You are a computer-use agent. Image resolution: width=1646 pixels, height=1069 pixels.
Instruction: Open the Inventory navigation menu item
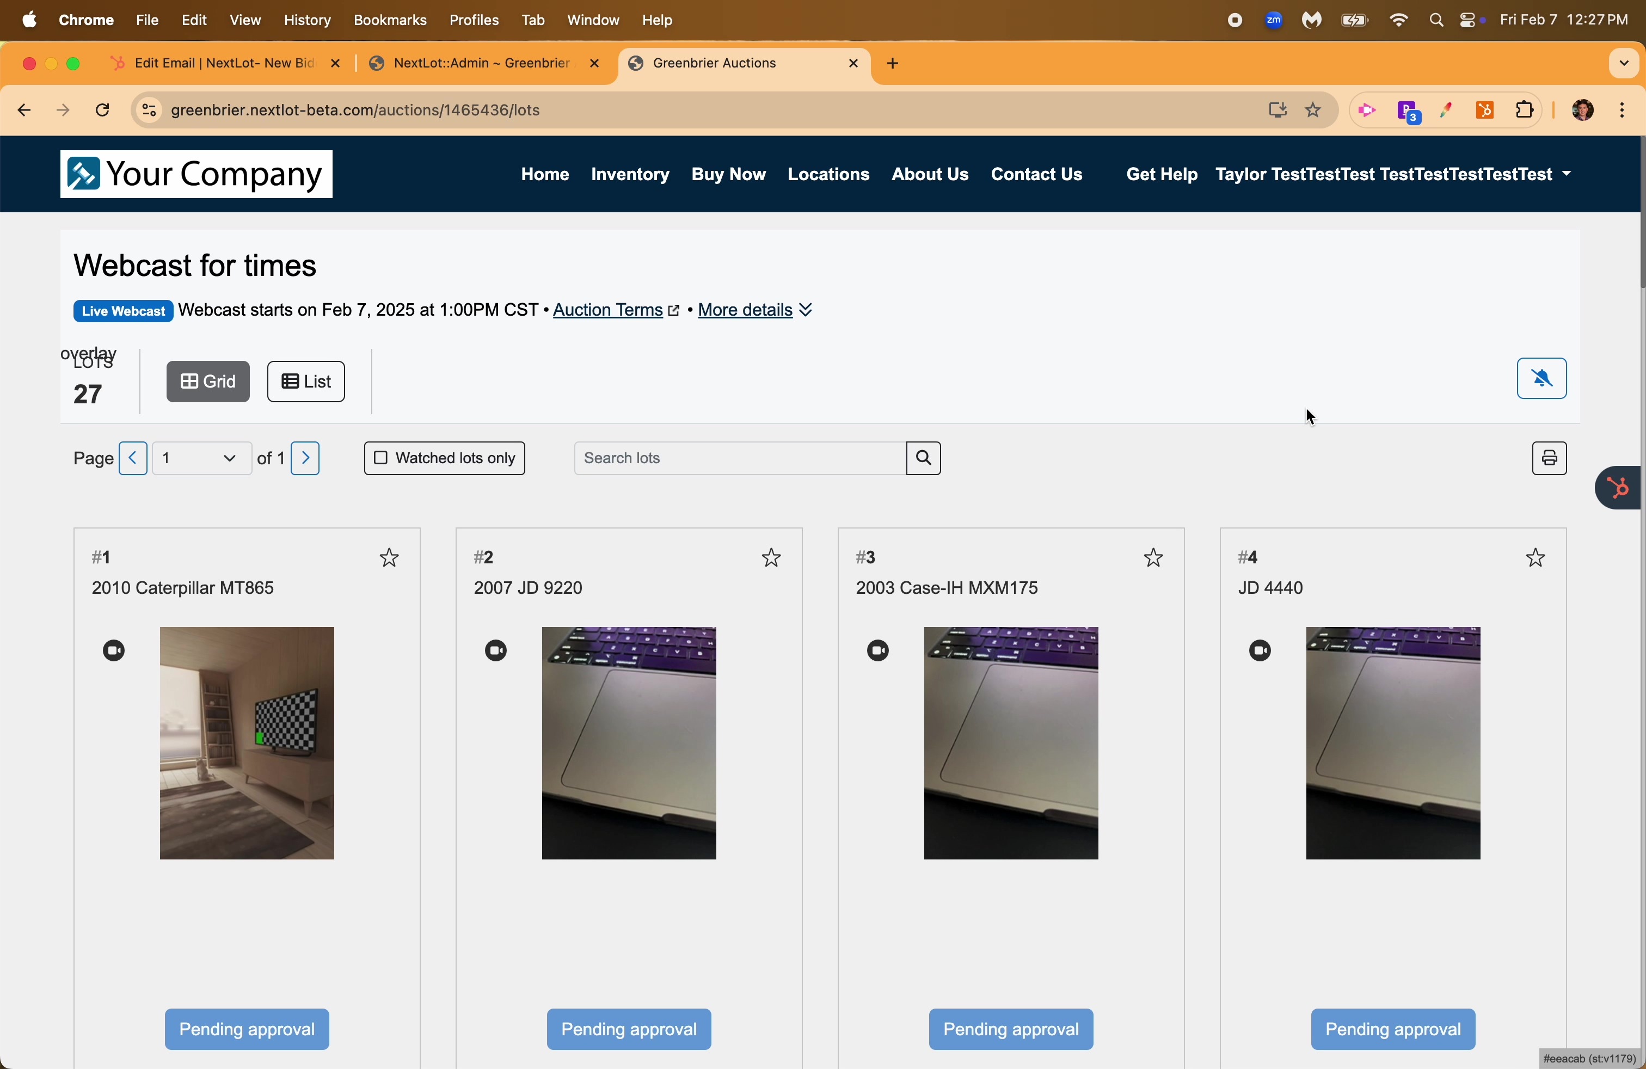(x=630, y=175)
